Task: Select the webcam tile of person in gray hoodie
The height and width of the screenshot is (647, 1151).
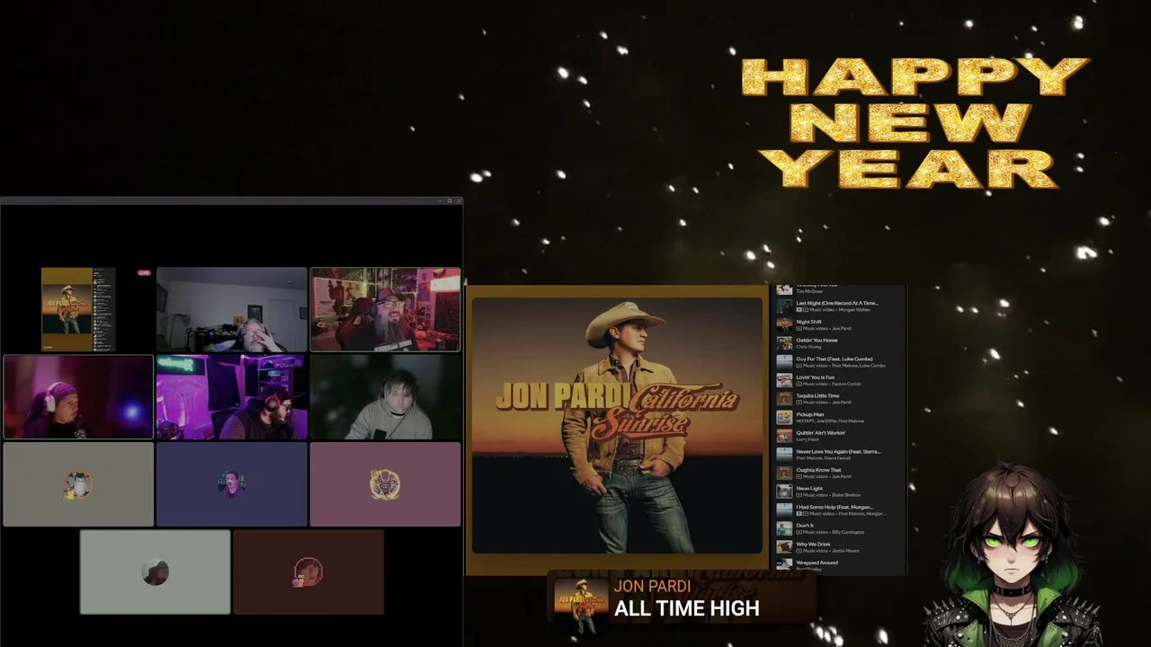Action: 385,397
